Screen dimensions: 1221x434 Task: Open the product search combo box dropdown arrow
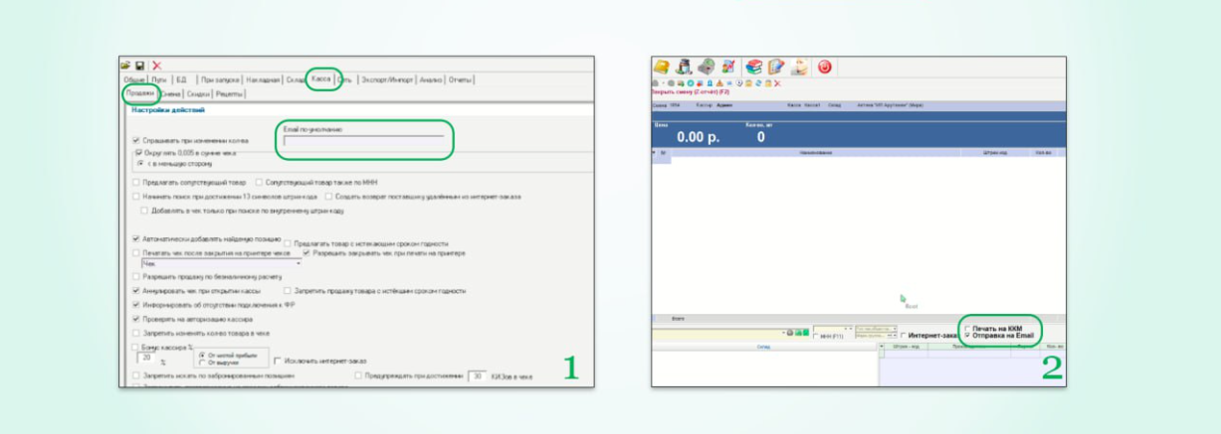(782, 333)
